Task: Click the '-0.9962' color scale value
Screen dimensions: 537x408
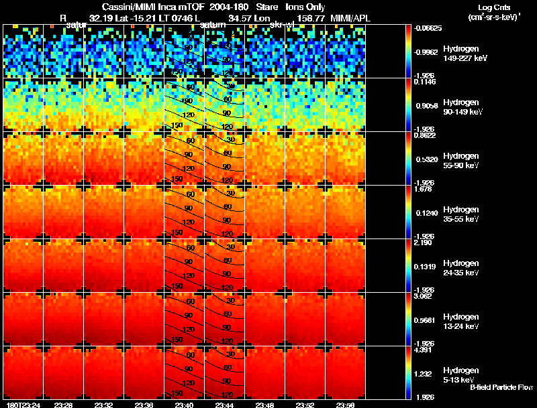Action: coord(426,52)
